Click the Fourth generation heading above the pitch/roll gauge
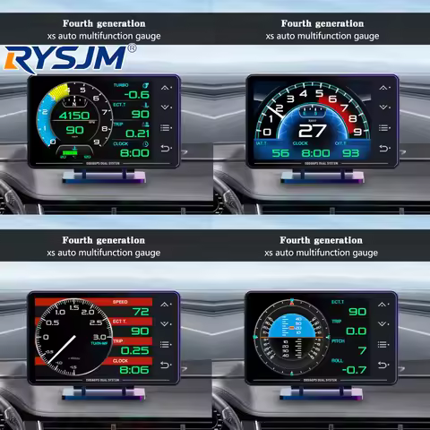430x430 pixels. click(321, 240)
